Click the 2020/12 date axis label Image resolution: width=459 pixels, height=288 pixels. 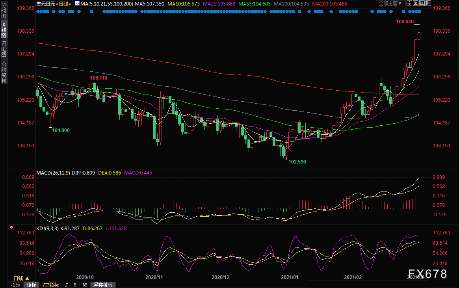(220, 277)
